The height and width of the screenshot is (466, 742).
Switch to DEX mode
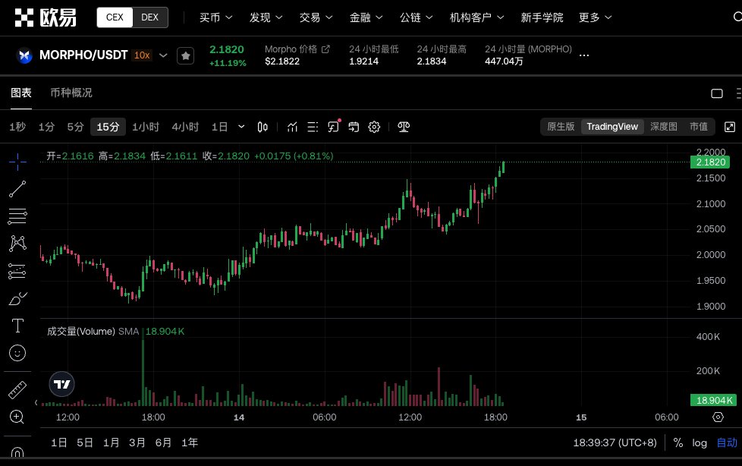[x=150, y=17]
